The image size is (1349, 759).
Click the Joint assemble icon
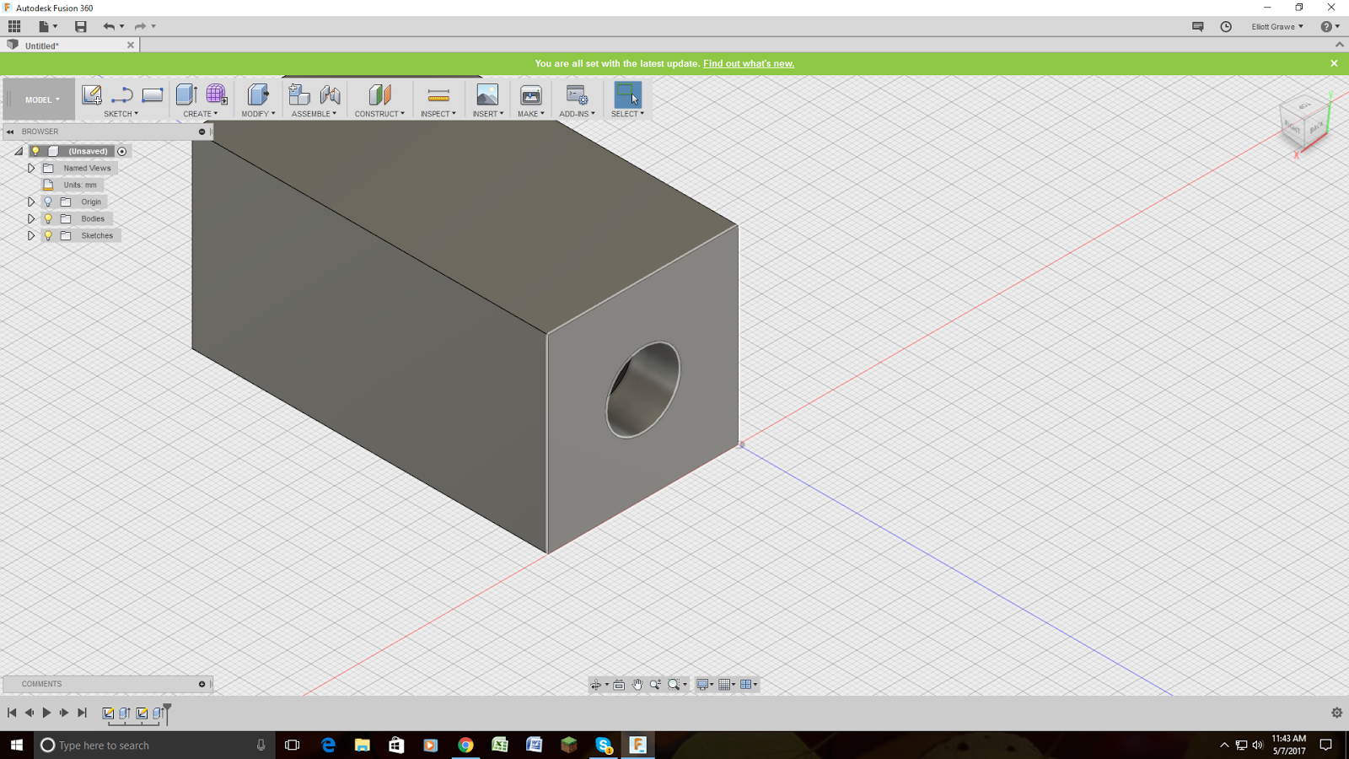(331, 94)
